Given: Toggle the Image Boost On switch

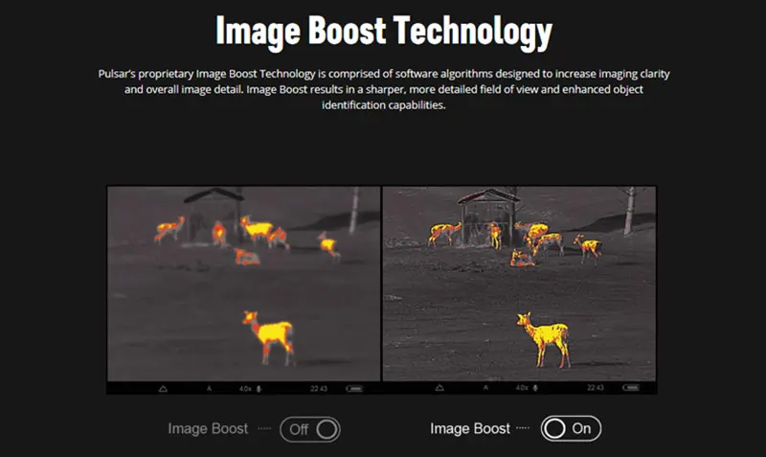Looking at the screenshot, I should (571, 428).
